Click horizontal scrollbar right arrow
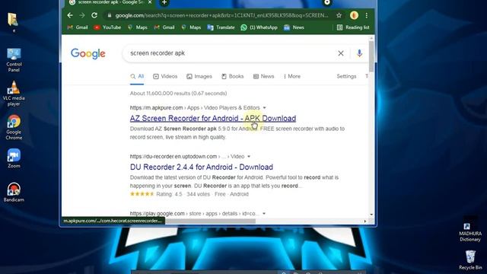487x274 pixels. pyautogui.click(x=365, y=221)
